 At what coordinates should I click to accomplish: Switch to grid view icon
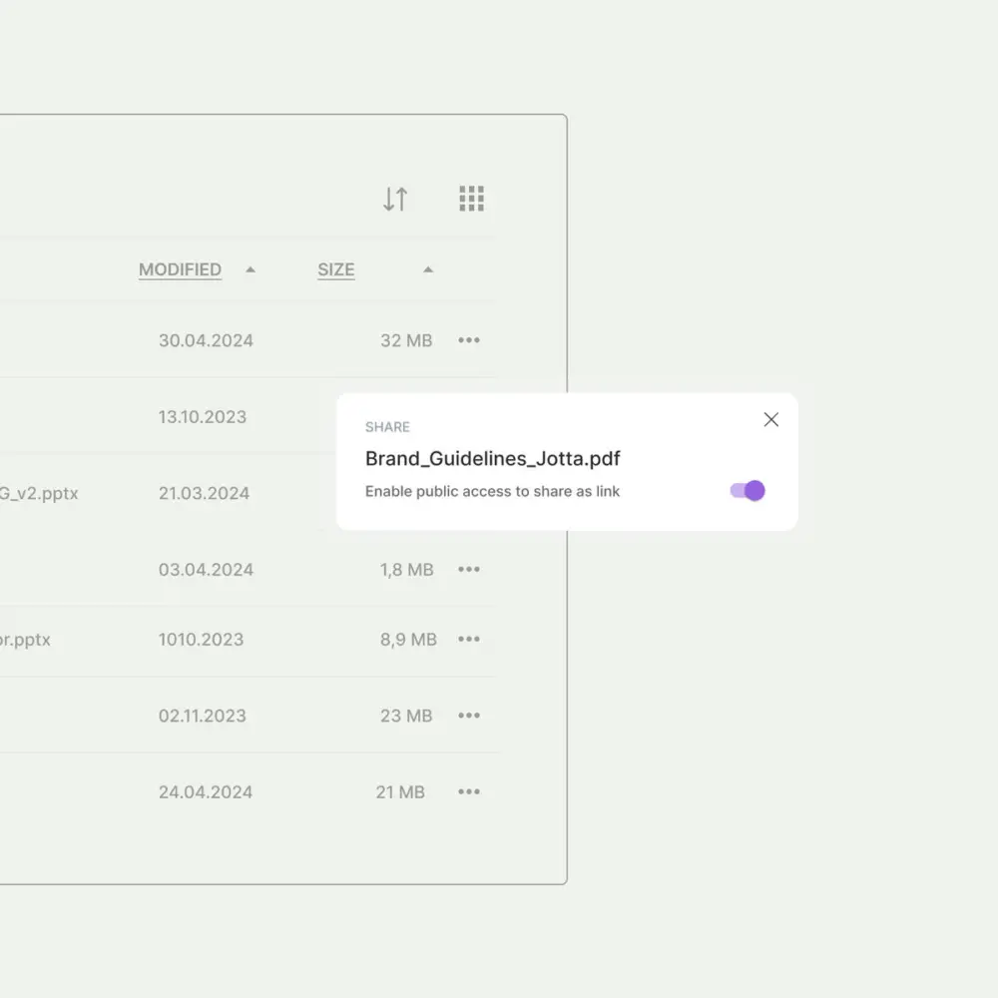pos(472,199)
